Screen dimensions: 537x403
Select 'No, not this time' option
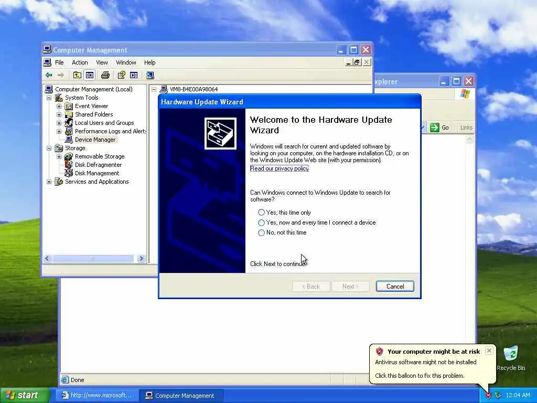261,232
